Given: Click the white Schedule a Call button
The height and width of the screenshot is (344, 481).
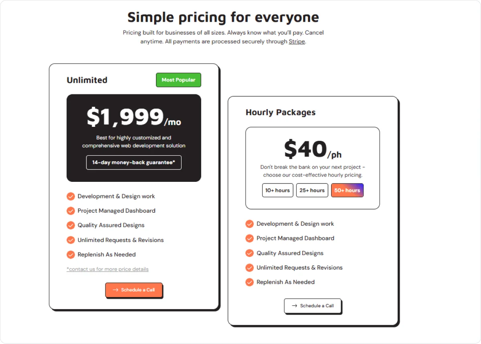Looking at the screenshot, I should (313, 306).
